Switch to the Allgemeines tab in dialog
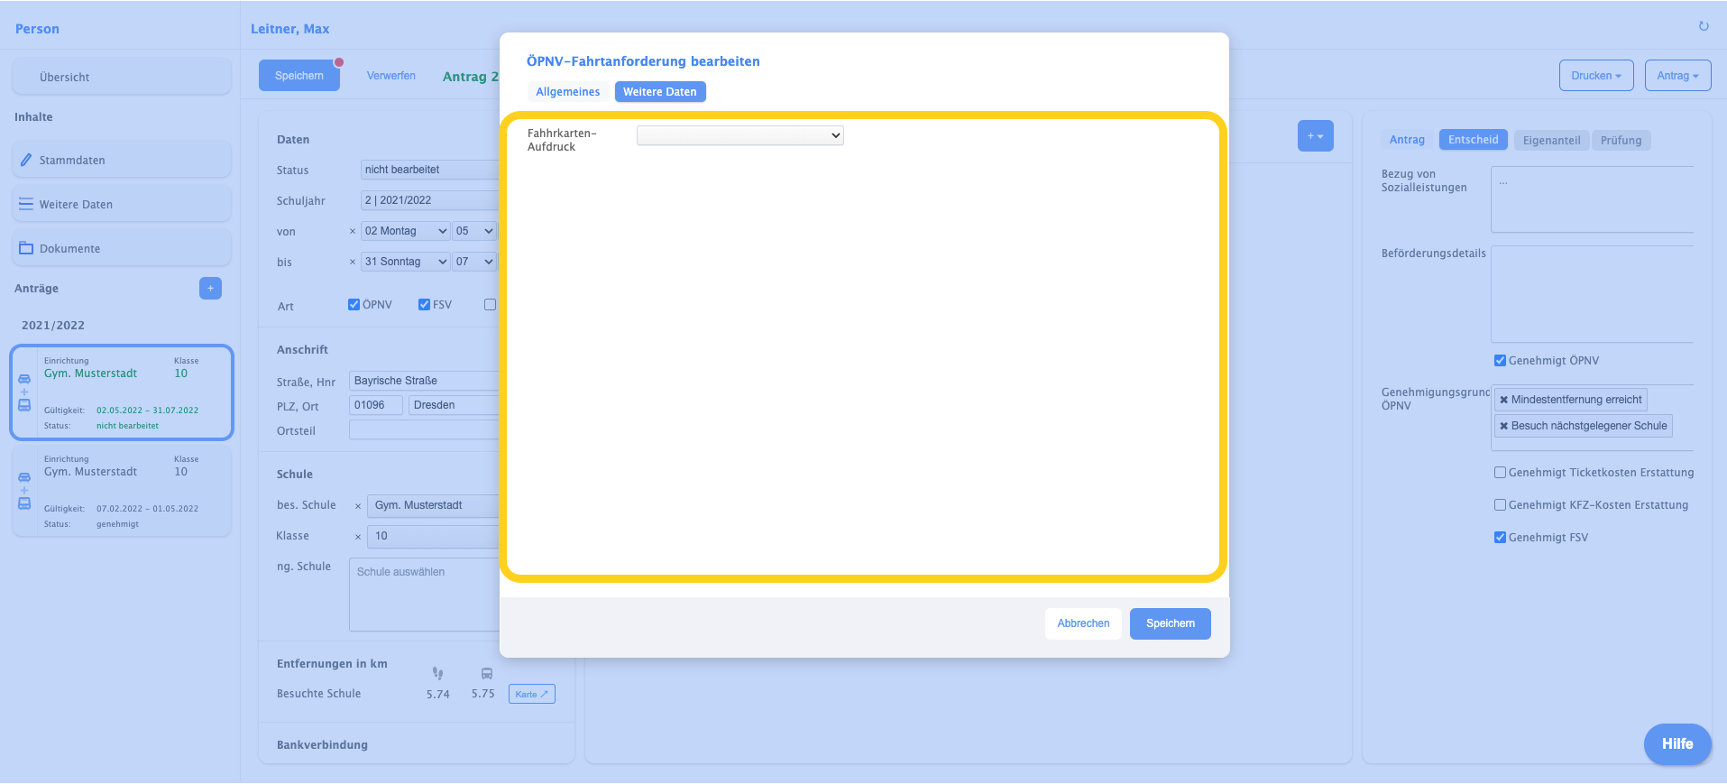The image size is (1727, 784). coord(567,92)
